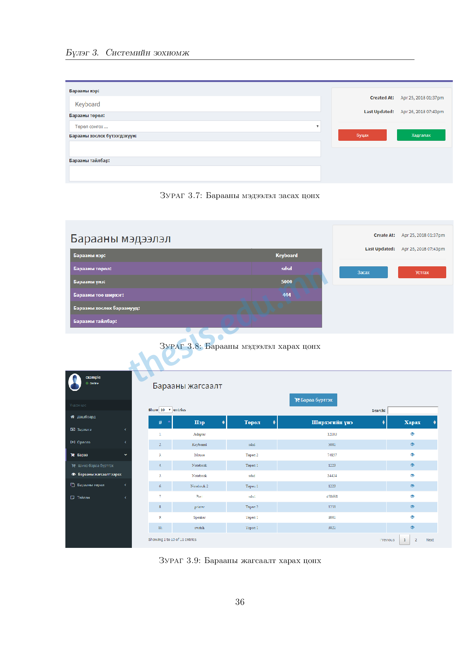Image resolution: width=458 pixels, height=648 pixels.
Task: Sort by the Ширхэгийн үнэ column arrows
Action: click(x=383, y=422)
